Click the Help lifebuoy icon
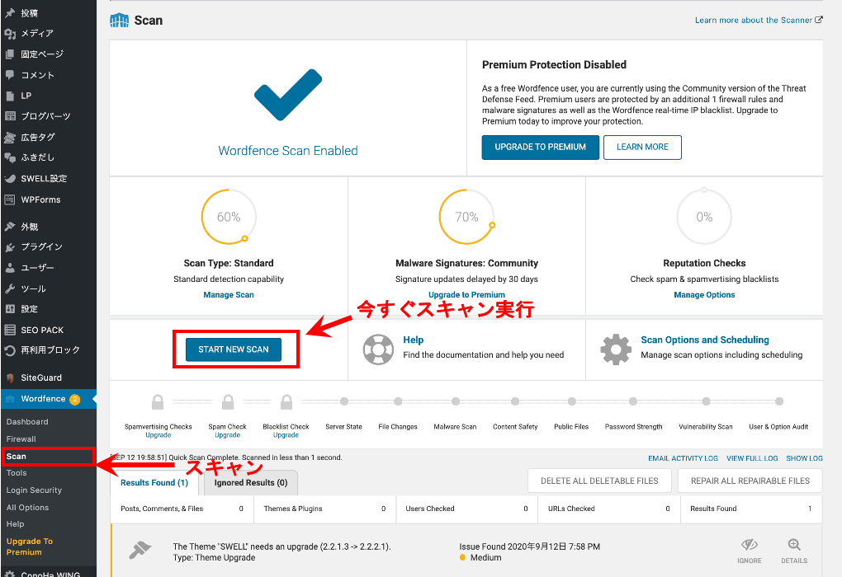Screen dimensions: 842x577 378,349
